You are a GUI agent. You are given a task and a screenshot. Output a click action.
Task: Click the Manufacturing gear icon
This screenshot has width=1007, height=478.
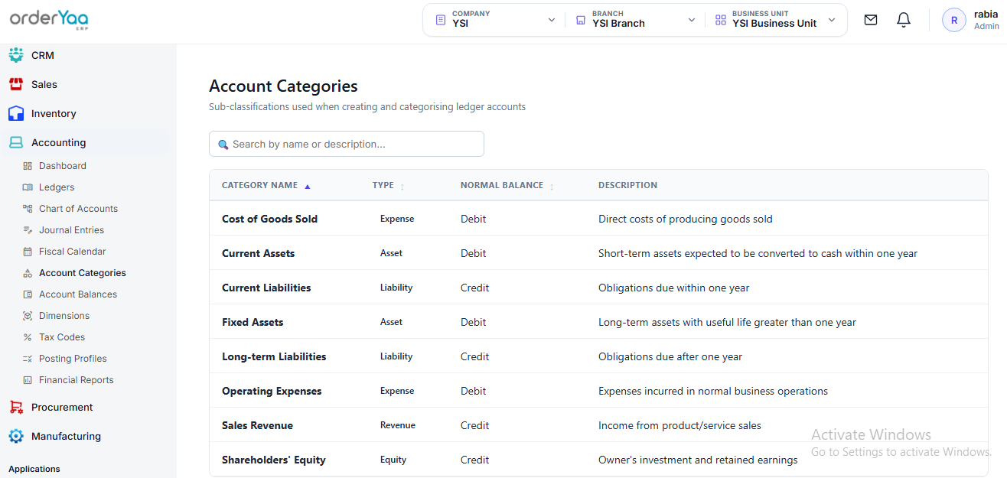(16, 436)
